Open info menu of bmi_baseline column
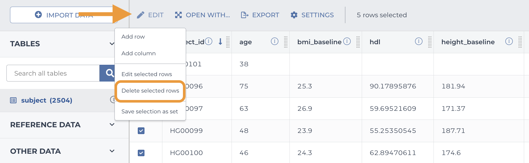 point(347,41)
